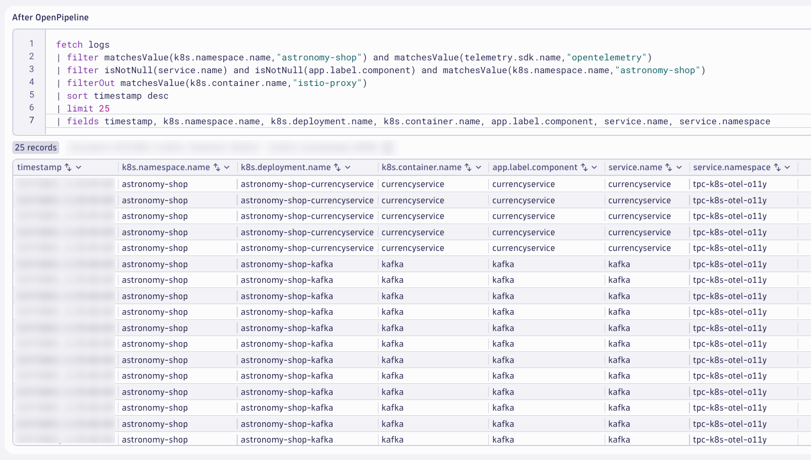Sort the table by the timestamp column
Screen dimensions: 811x460
point(68,167)
